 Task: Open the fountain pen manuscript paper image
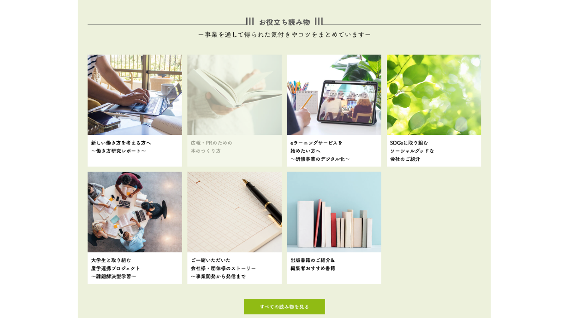(x=234, y=212)
